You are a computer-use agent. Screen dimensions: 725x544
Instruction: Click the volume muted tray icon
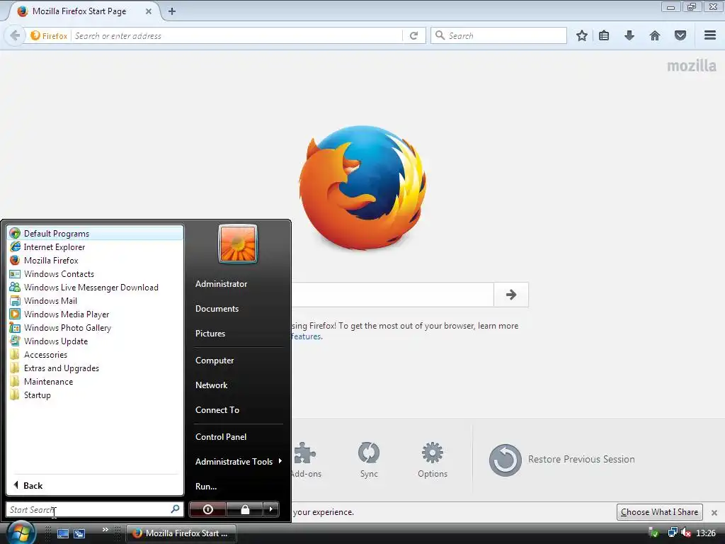pos(686,533)
